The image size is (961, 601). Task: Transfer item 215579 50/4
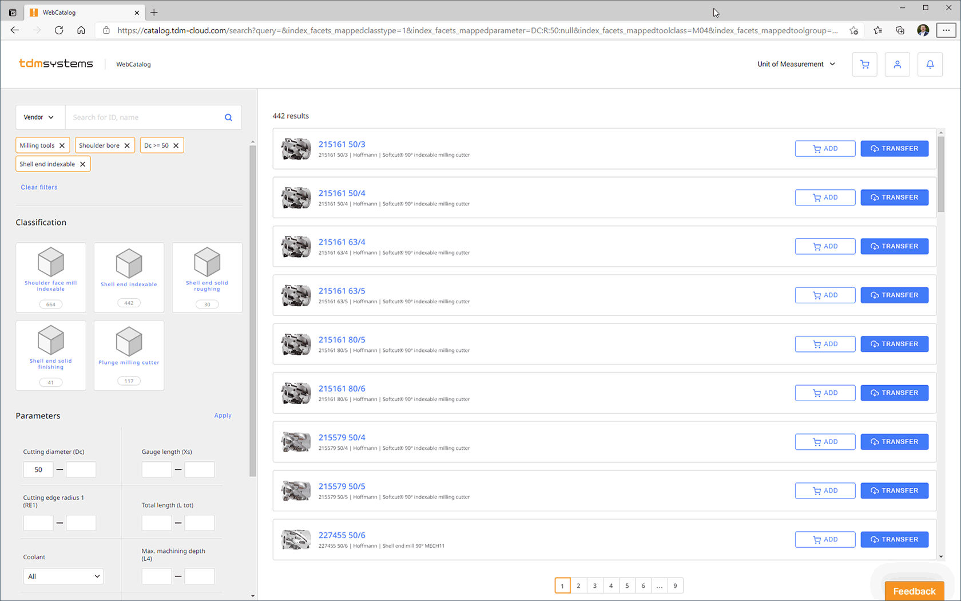click(894, 442)
